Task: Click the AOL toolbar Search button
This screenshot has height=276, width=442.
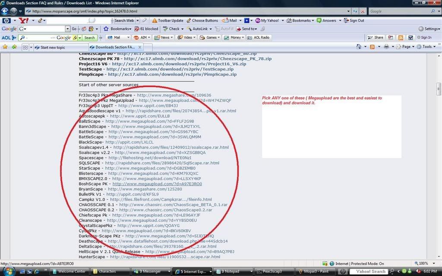Action: click(90, 38)
